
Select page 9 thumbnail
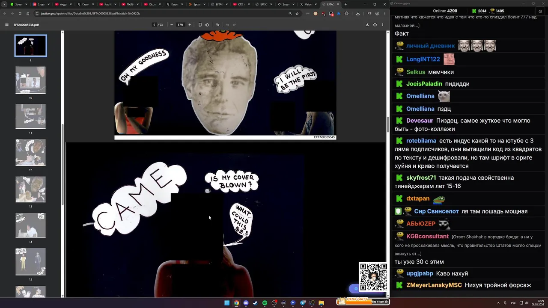[x=30, y=46]
